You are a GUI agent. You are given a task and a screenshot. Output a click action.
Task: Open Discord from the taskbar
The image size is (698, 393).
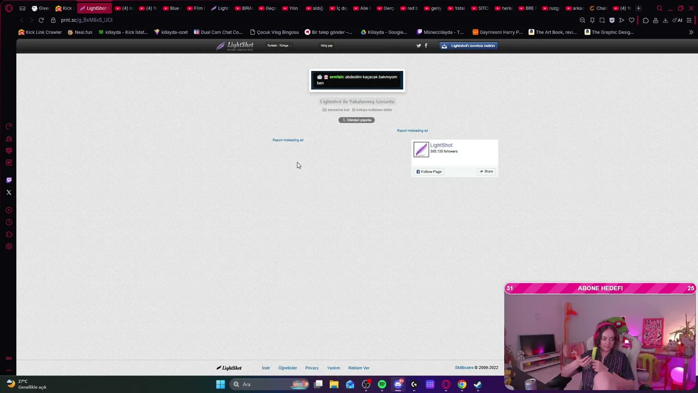pyautogui.click(x=398, y=384)
